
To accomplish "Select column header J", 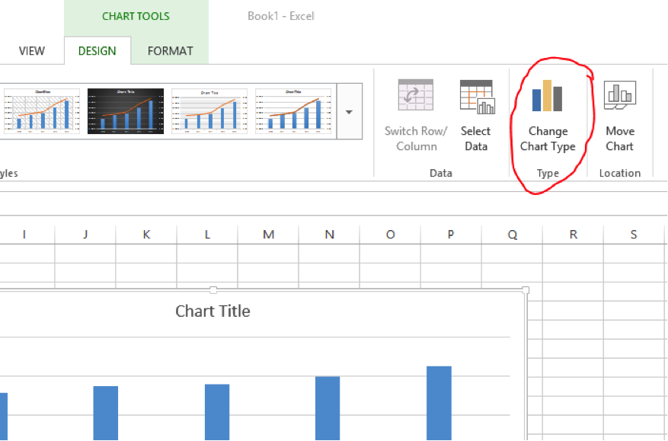I will 85,235.
